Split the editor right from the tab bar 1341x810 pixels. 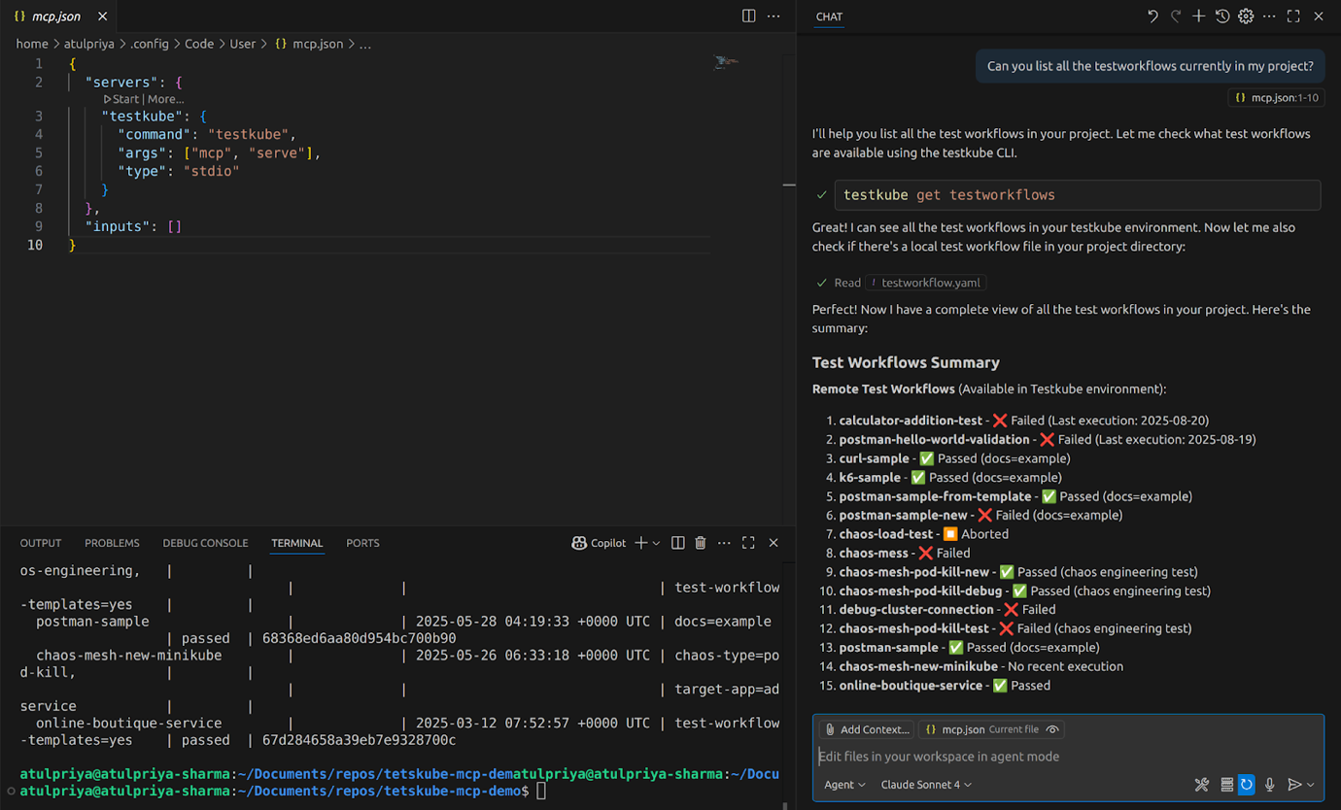(x=748, y=17)
